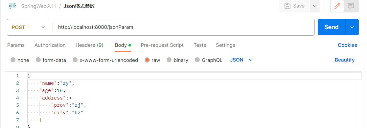
Task: Send the POST request
Action: pos(332,27)
